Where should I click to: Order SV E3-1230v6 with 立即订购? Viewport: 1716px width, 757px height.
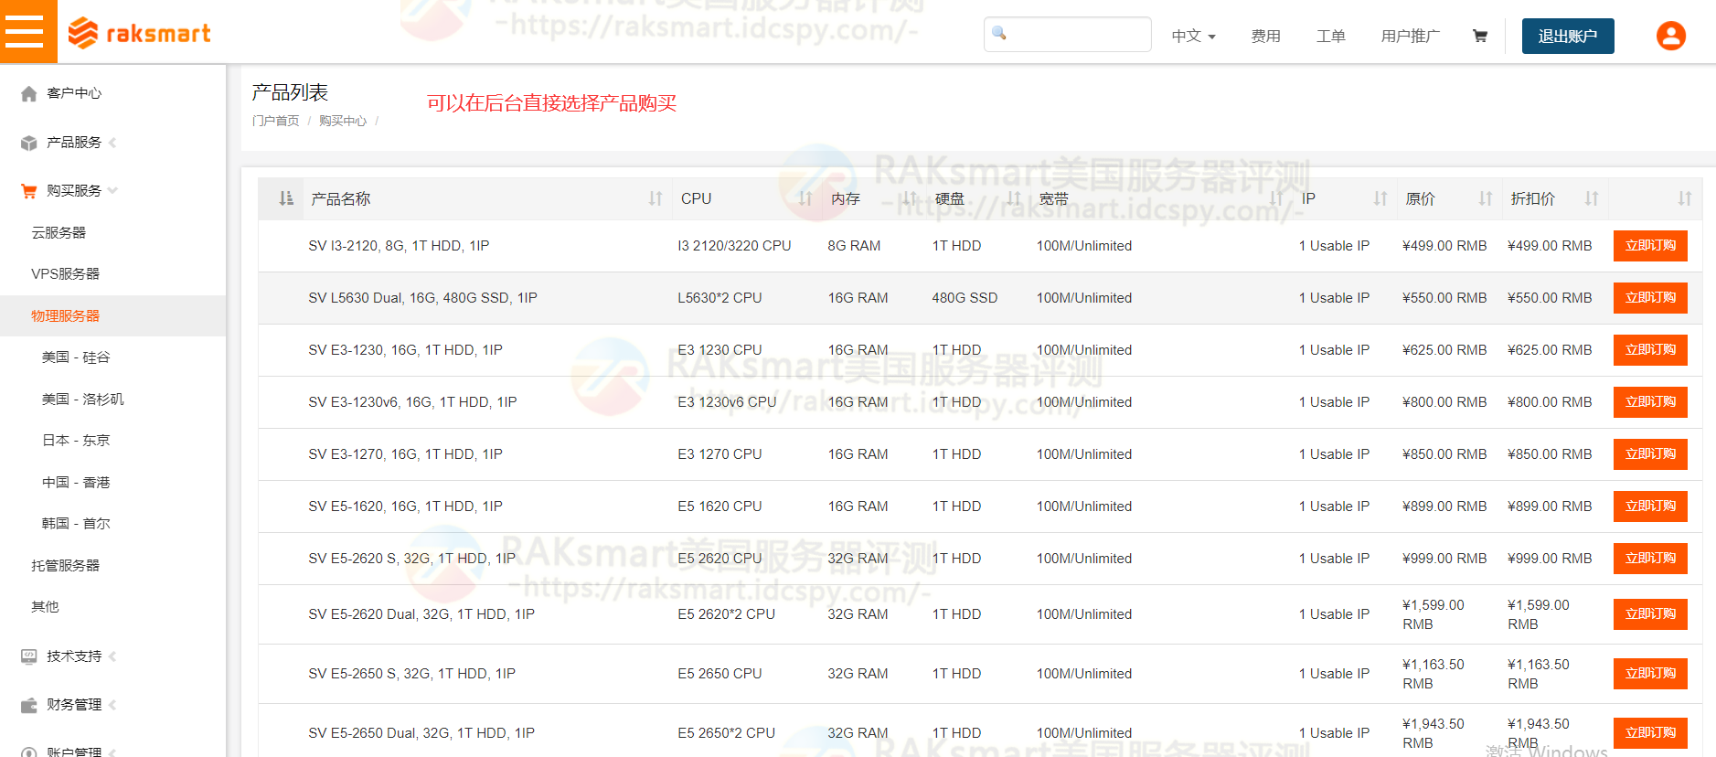coord(1650,402)
